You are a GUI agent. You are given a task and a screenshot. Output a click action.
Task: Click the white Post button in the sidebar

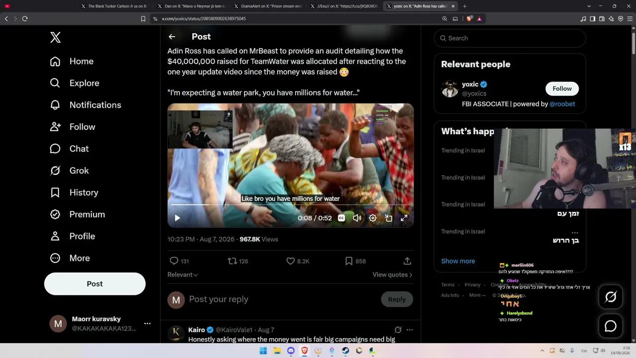pyautogui.click(x=95, y=284)
